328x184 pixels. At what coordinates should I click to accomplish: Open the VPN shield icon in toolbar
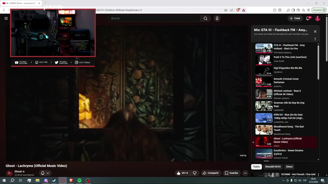309,10
